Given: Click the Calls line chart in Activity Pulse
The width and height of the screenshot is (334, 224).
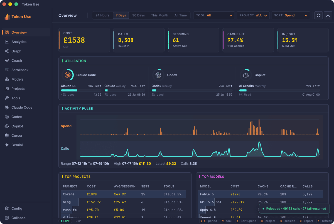Looking at the screenshot, I should [200, 149].
